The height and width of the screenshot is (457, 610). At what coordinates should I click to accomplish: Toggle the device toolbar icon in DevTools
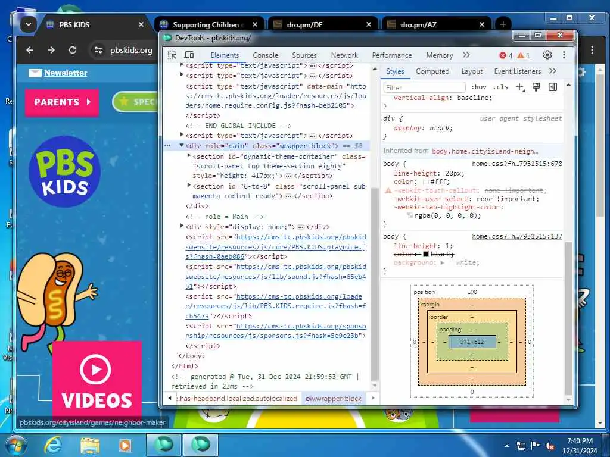(x=189, y=55)
